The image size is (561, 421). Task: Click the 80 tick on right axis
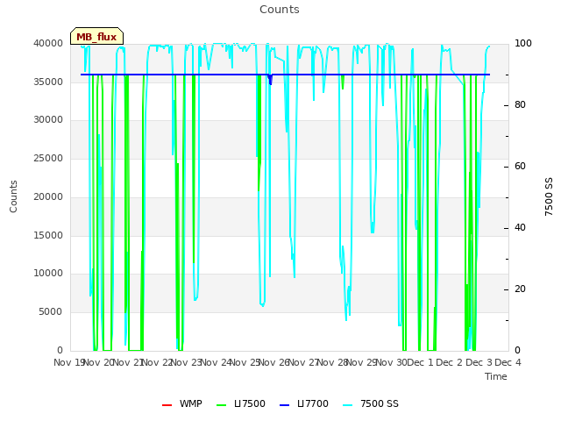coord(520,105)
